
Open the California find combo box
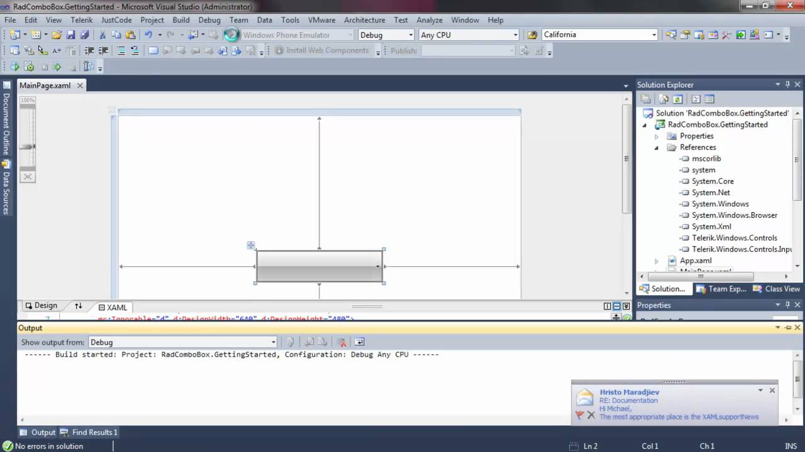654,35
